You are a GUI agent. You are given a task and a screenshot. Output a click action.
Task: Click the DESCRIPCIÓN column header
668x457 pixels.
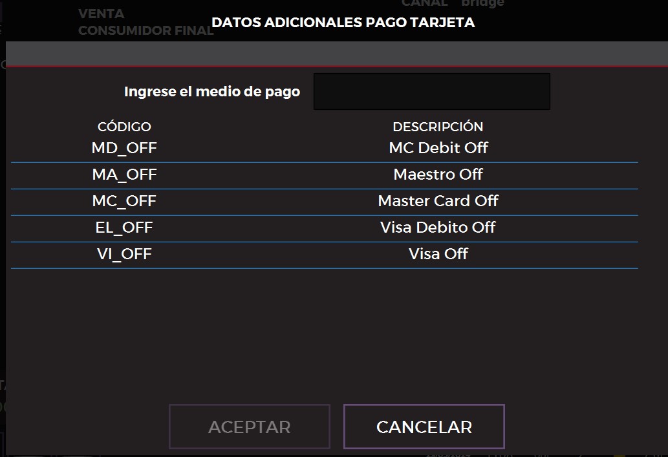pos(438,127)
